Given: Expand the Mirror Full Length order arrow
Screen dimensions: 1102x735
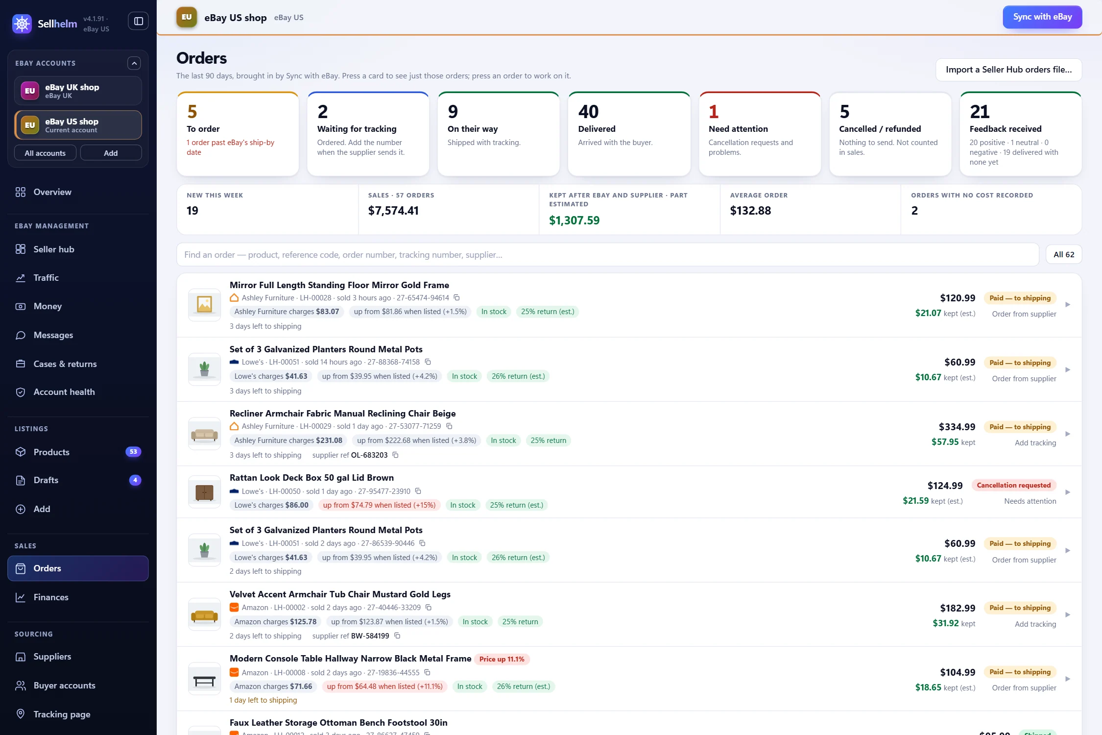Looking at the screenshot, I should pyautogui.click(x=1068, y=305).
